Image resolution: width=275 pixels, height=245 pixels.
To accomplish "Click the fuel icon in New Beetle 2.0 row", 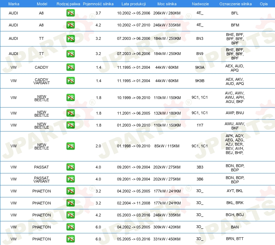I will (x=70, y=146).
